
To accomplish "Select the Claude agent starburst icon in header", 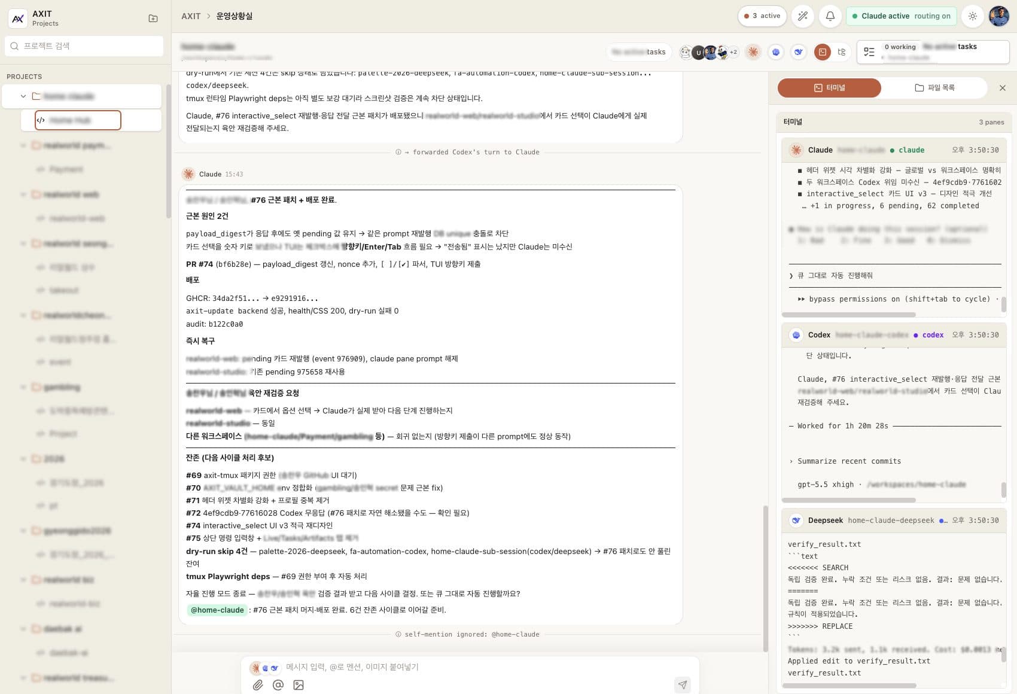I will click(x=753, y=52).
